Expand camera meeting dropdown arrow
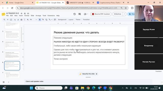 [88, 14]
